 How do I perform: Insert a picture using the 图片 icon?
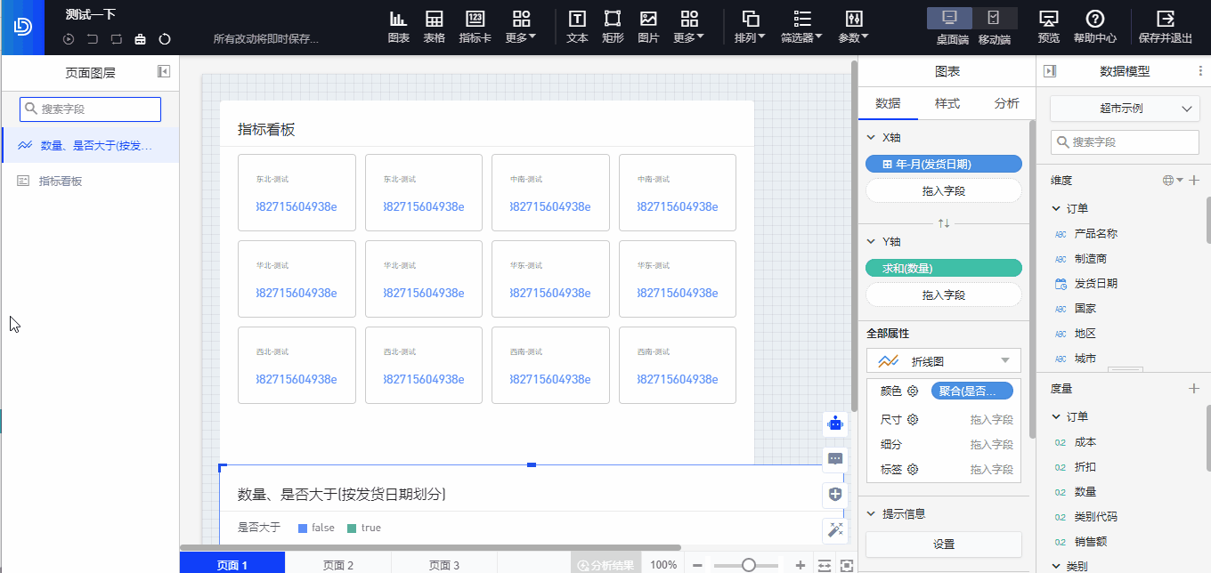point(648,27)
